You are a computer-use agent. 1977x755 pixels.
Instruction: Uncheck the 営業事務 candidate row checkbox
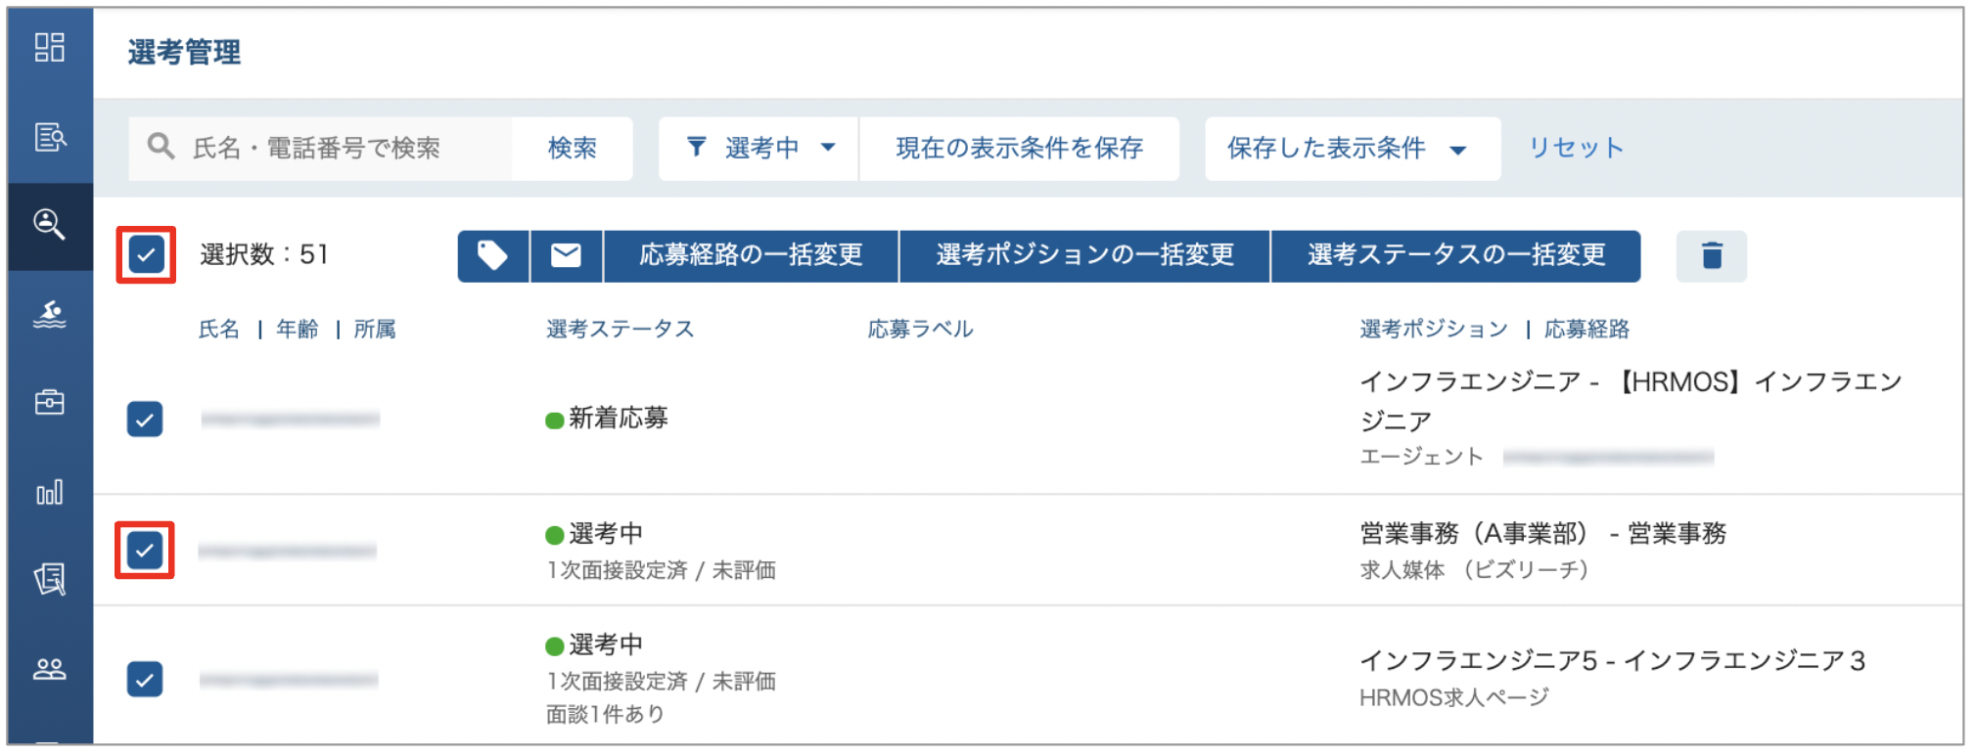(x=145, y=551)
